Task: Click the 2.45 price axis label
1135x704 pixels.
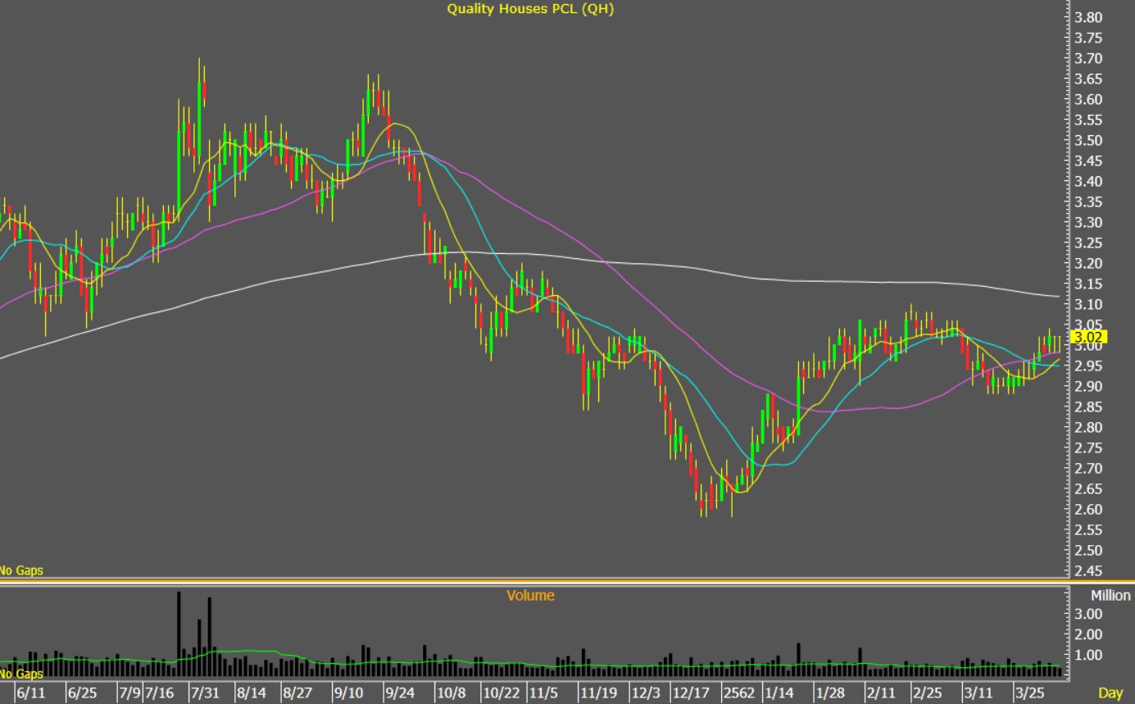Action: click(x=1087, y=570)
